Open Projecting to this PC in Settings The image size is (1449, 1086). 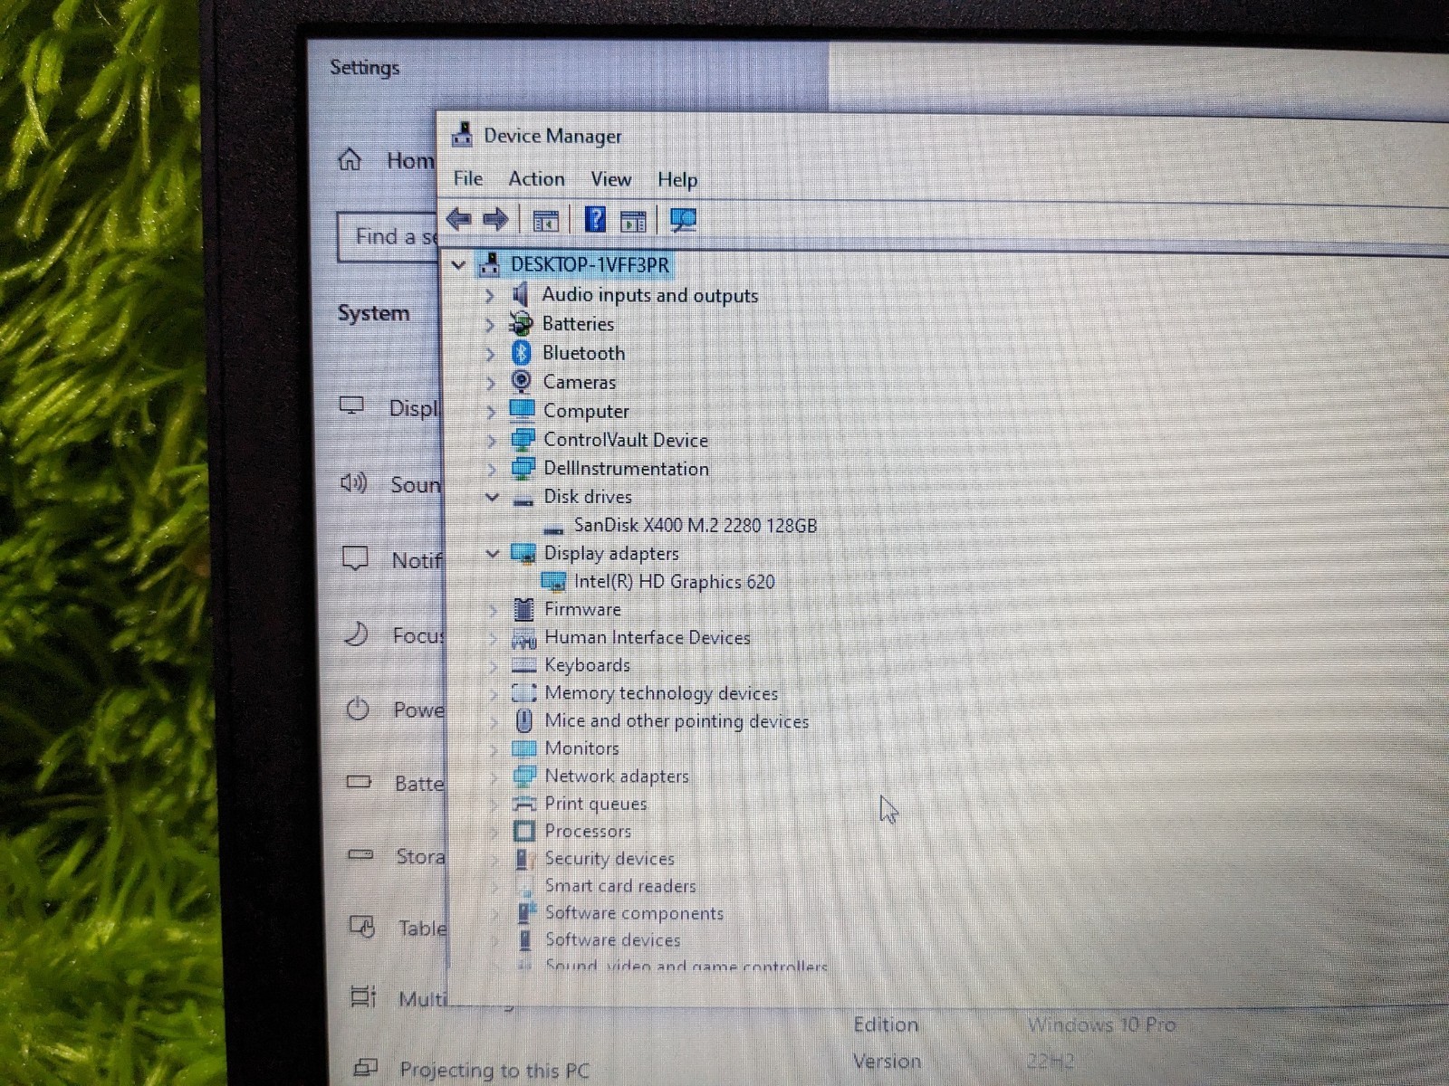coord(494,1070)
